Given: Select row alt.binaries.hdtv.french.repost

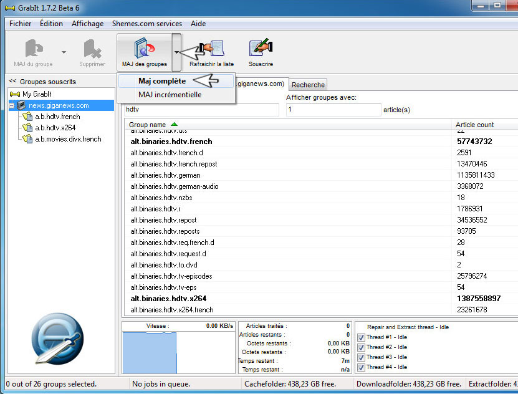Looking at the screenshot, I should [x=321, y=164].
